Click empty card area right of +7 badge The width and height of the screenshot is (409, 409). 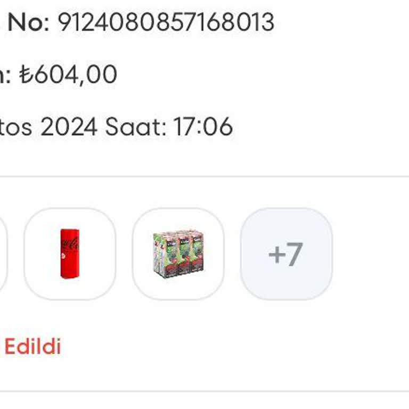370,253
